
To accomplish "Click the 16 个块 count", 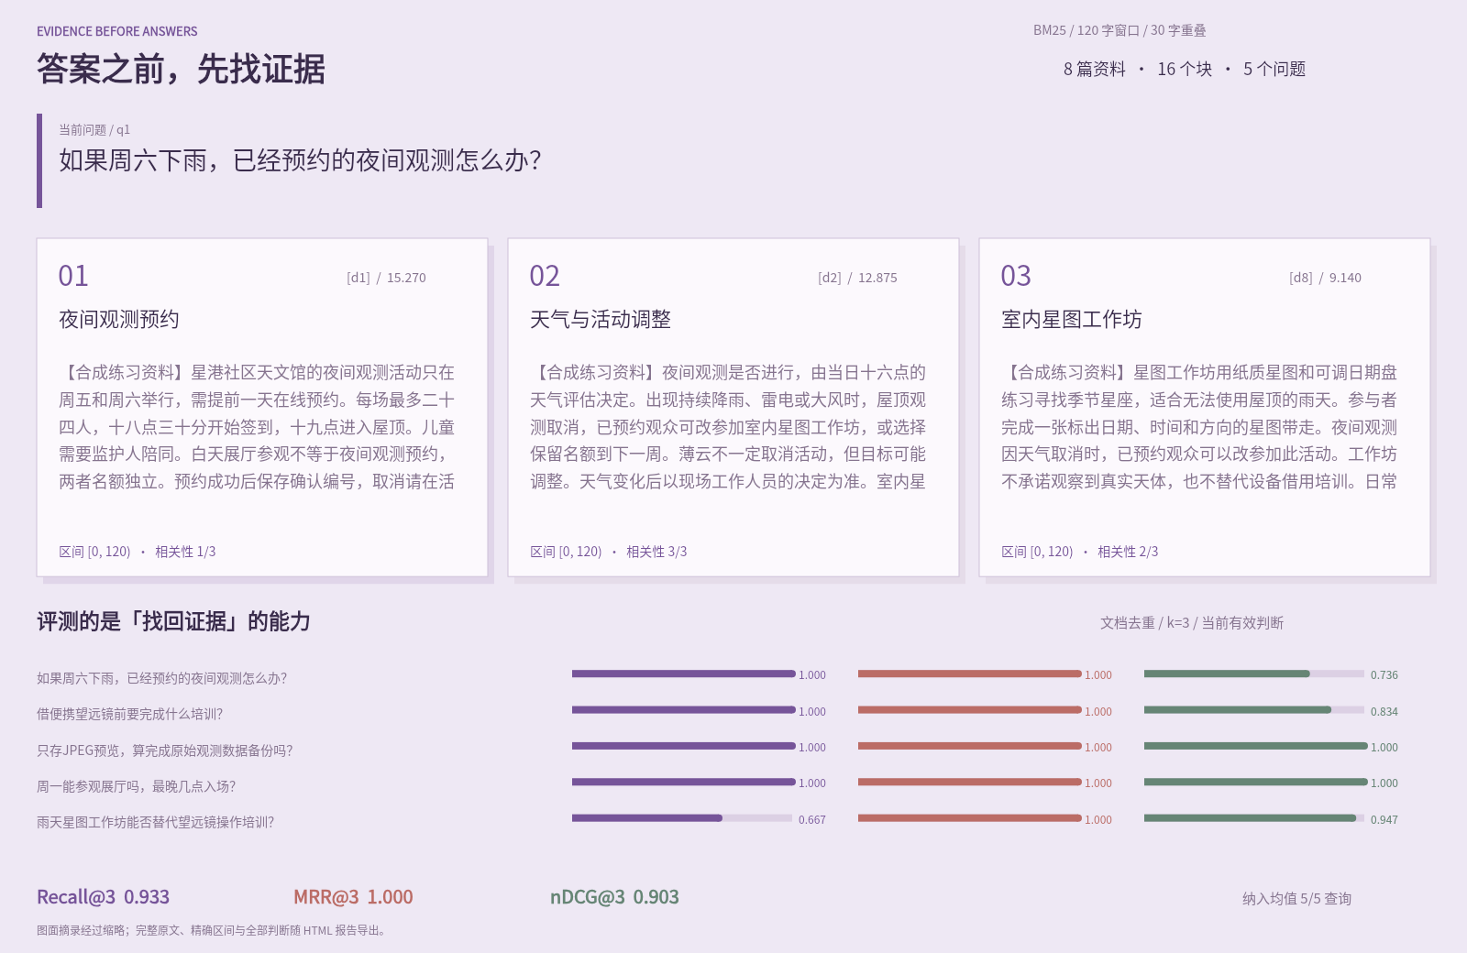I will 1185,69.
